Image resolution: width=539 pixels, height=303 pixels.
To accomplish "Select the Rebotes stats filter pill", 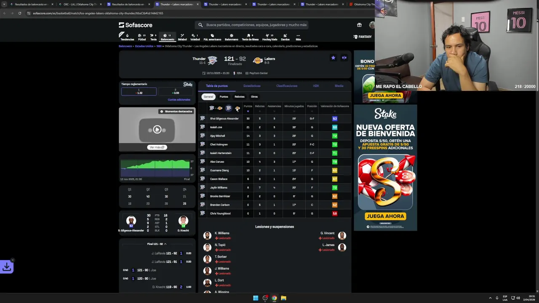I will (240, 97).
